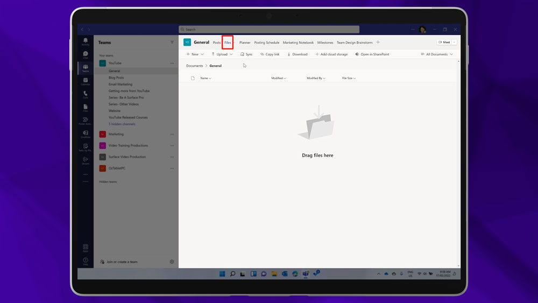Viewport: 538px width, 303px height.
Task: Open the Planner tab
Action: coord(245,43)
